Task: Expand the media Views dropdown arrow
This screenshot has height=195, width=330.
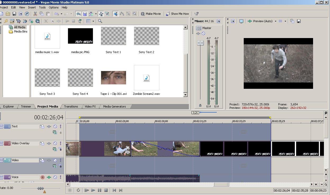Action: click(93, 21)
